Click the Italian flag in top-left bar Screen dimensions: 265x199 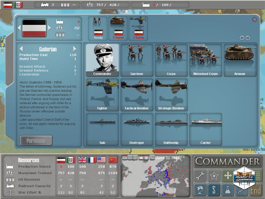(x=18, y=5)
